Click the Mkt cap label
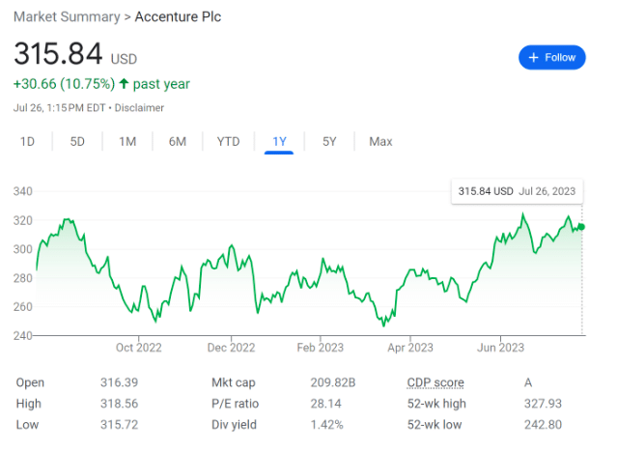This screenshot has height=451, width=617. (x=234, y=382)
